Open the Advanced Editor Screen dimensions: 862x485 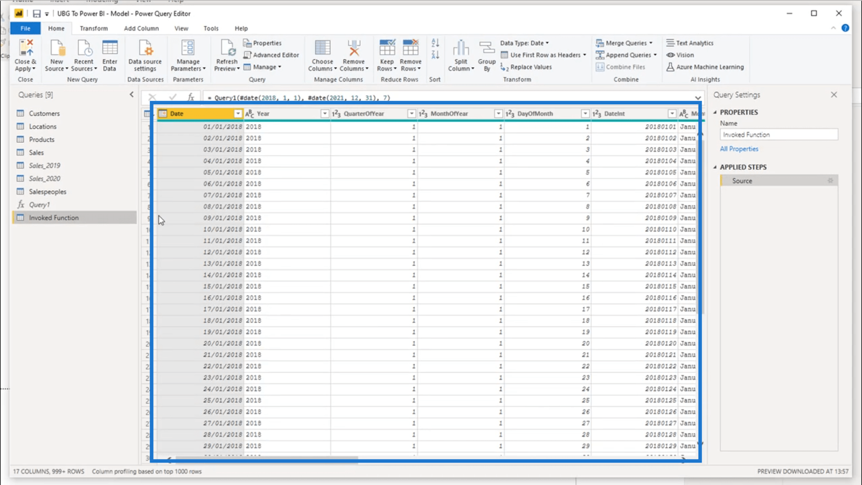pyautogui.click(x=271, y=55)
